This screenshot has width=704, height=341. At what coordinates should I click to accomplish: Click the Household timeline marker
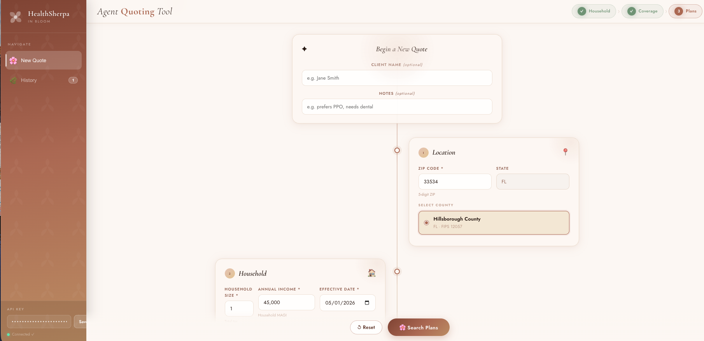point(397,271)
